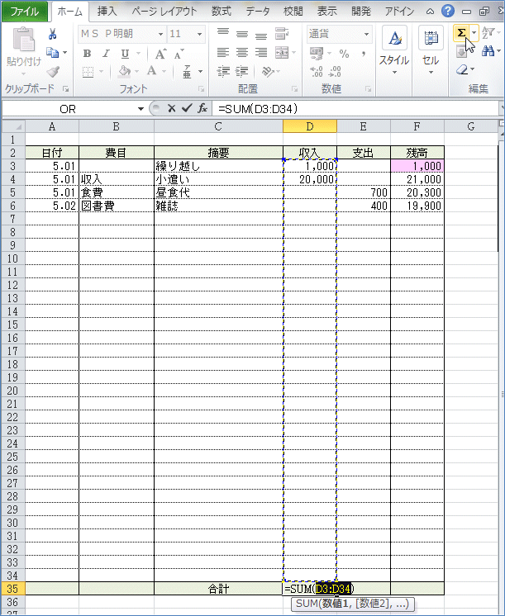This screenshot has height=616, width=505.
Task: Toggle center text alignment
Action: pos(242,53)
